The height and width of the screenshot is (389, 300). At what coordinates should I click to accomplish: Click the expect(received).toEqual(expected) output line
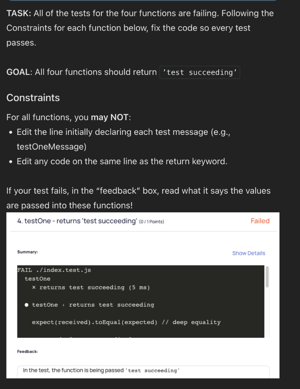[x=125, y=322]
